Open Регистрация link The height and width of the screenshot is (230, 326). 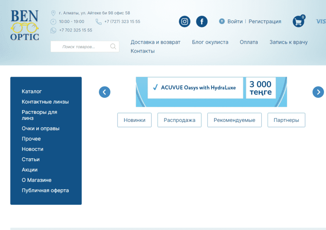(x=265, y=22)
